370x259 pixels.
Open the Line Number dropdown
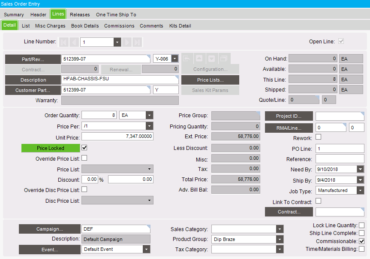tap(117, 42)
